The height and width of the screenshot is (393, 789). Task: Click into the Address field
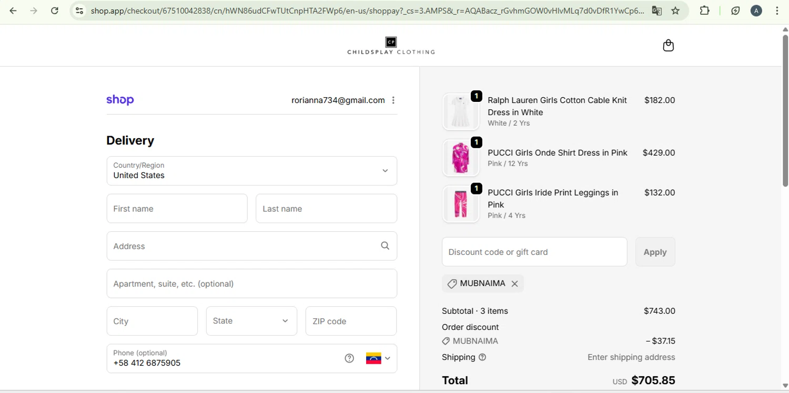coord(252,246)
